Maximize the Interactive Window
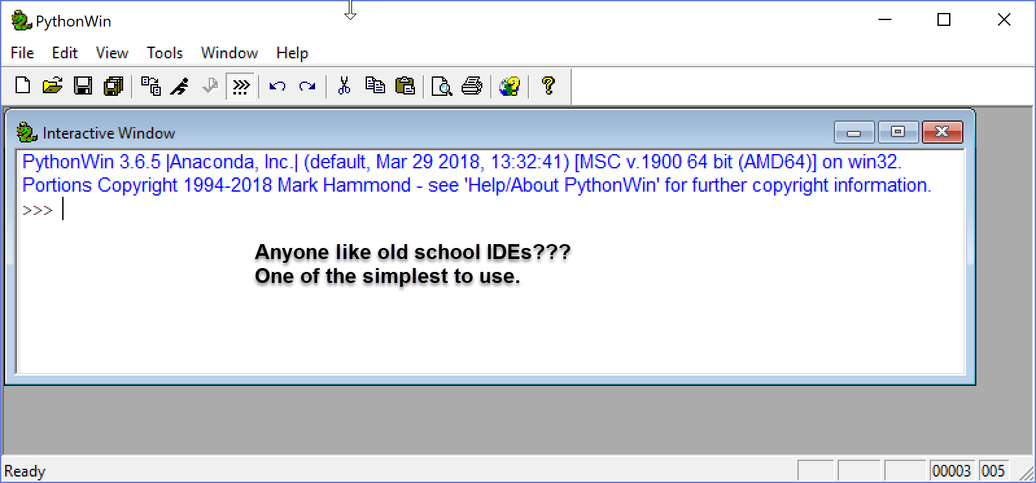Viewport: 1036px width, 483px height. click(x=898, y=133)
